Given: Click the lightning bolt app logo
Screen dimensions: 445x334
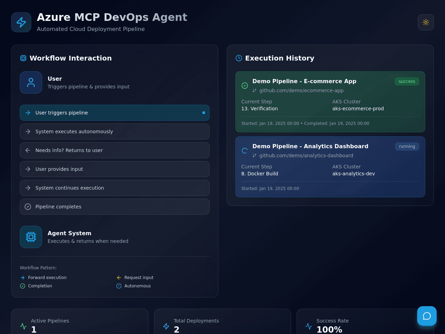Looking at the screenshot, I should point(21,22).
